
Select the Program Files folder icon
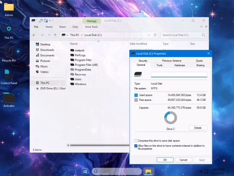(x=72, y=60)
